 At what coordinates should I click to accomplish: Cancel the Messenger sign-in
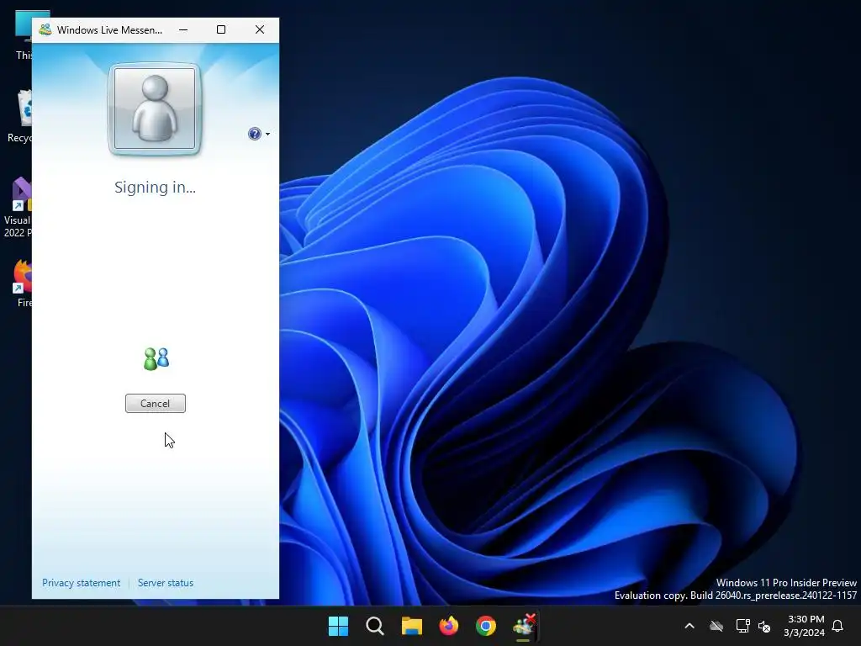tap(156, 403)
